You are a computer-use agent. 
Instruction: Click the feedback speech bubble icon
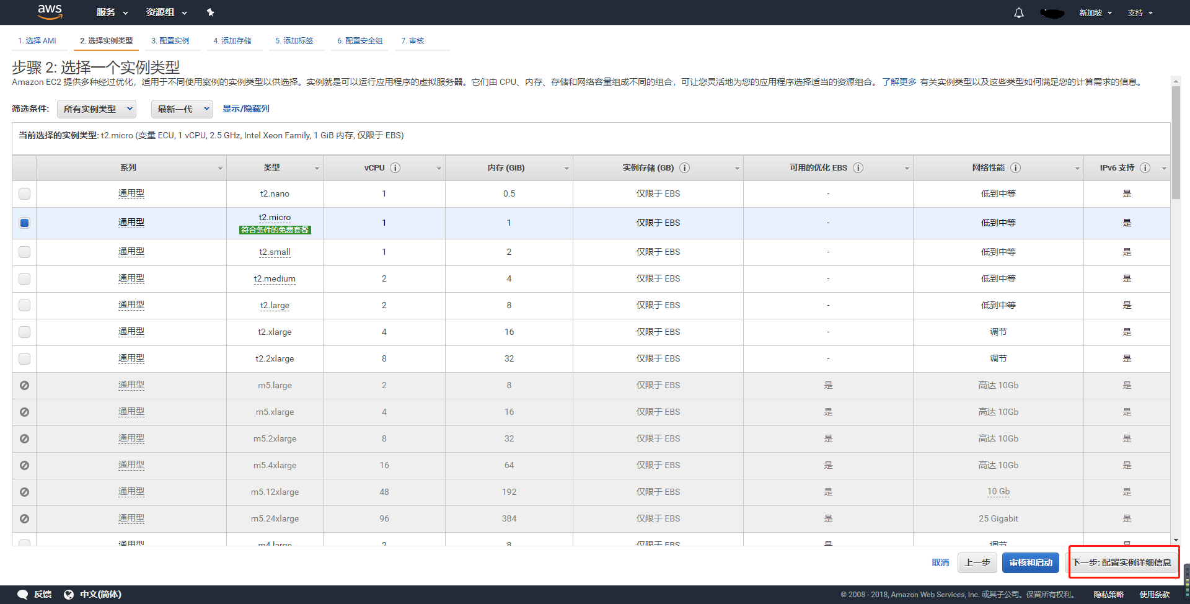23,594
